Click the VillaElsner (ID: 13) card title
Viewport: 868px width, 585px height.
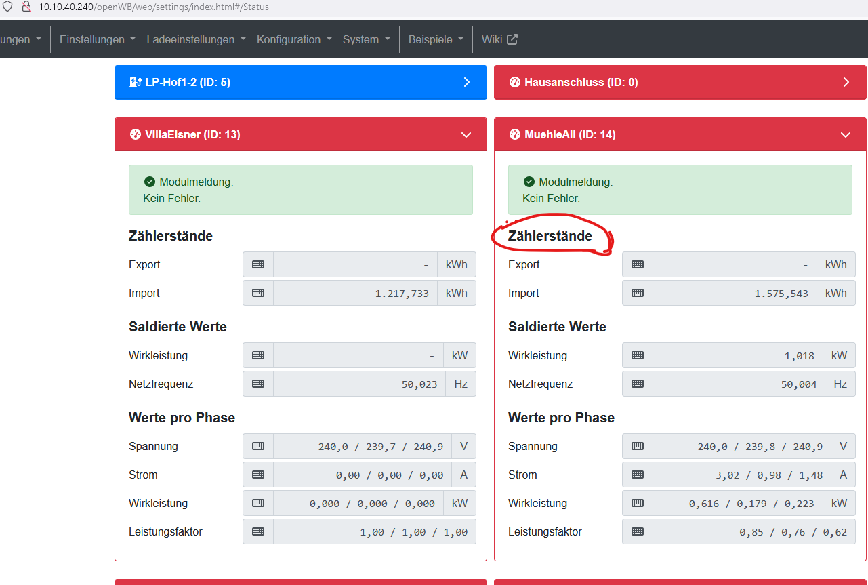(x=192, y=134)
